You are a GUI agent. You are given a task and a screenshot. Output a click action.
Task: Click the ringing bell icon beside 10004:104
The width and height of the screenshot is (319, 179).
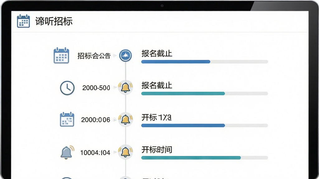point(67,152)
